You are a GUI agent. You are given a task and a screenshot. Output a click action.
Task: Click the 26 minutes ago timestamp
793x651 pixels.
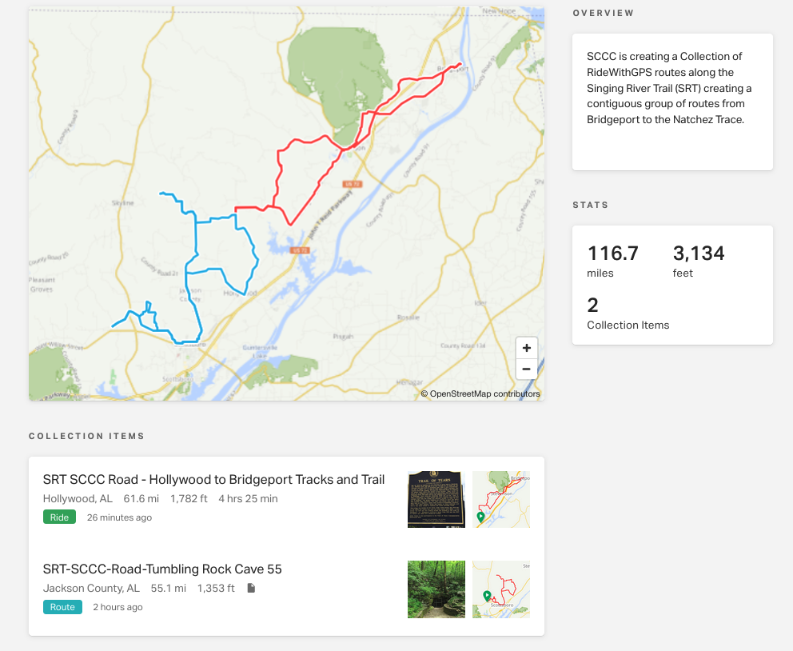[x=119, y=517]
